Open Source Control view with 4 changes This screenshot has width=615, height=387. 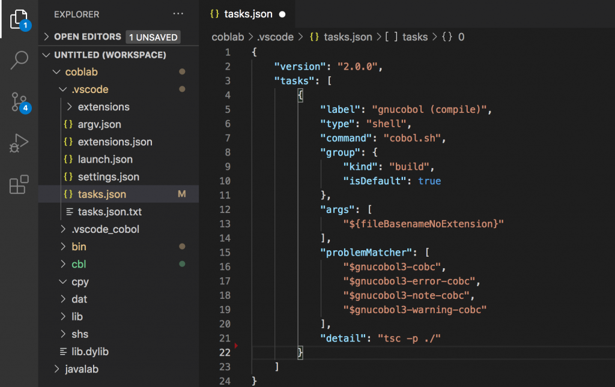[x=19, y=102]
